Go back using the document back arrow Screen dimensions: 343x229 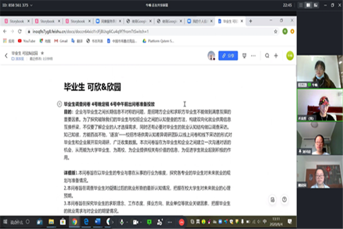coord(6,55)
